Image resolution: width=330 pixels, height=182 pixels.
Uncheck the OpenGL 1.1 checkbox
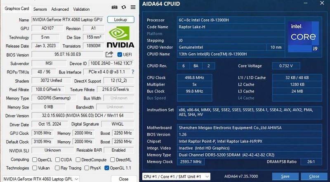coord(107,168)
